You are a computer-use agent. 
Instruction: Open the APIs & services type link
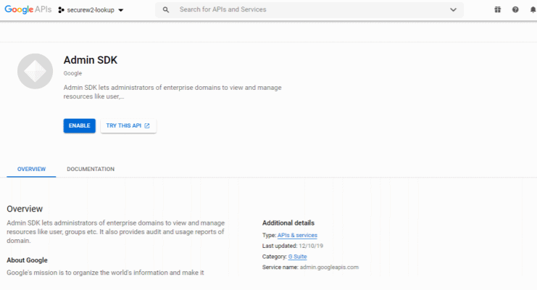pos(297,235)
